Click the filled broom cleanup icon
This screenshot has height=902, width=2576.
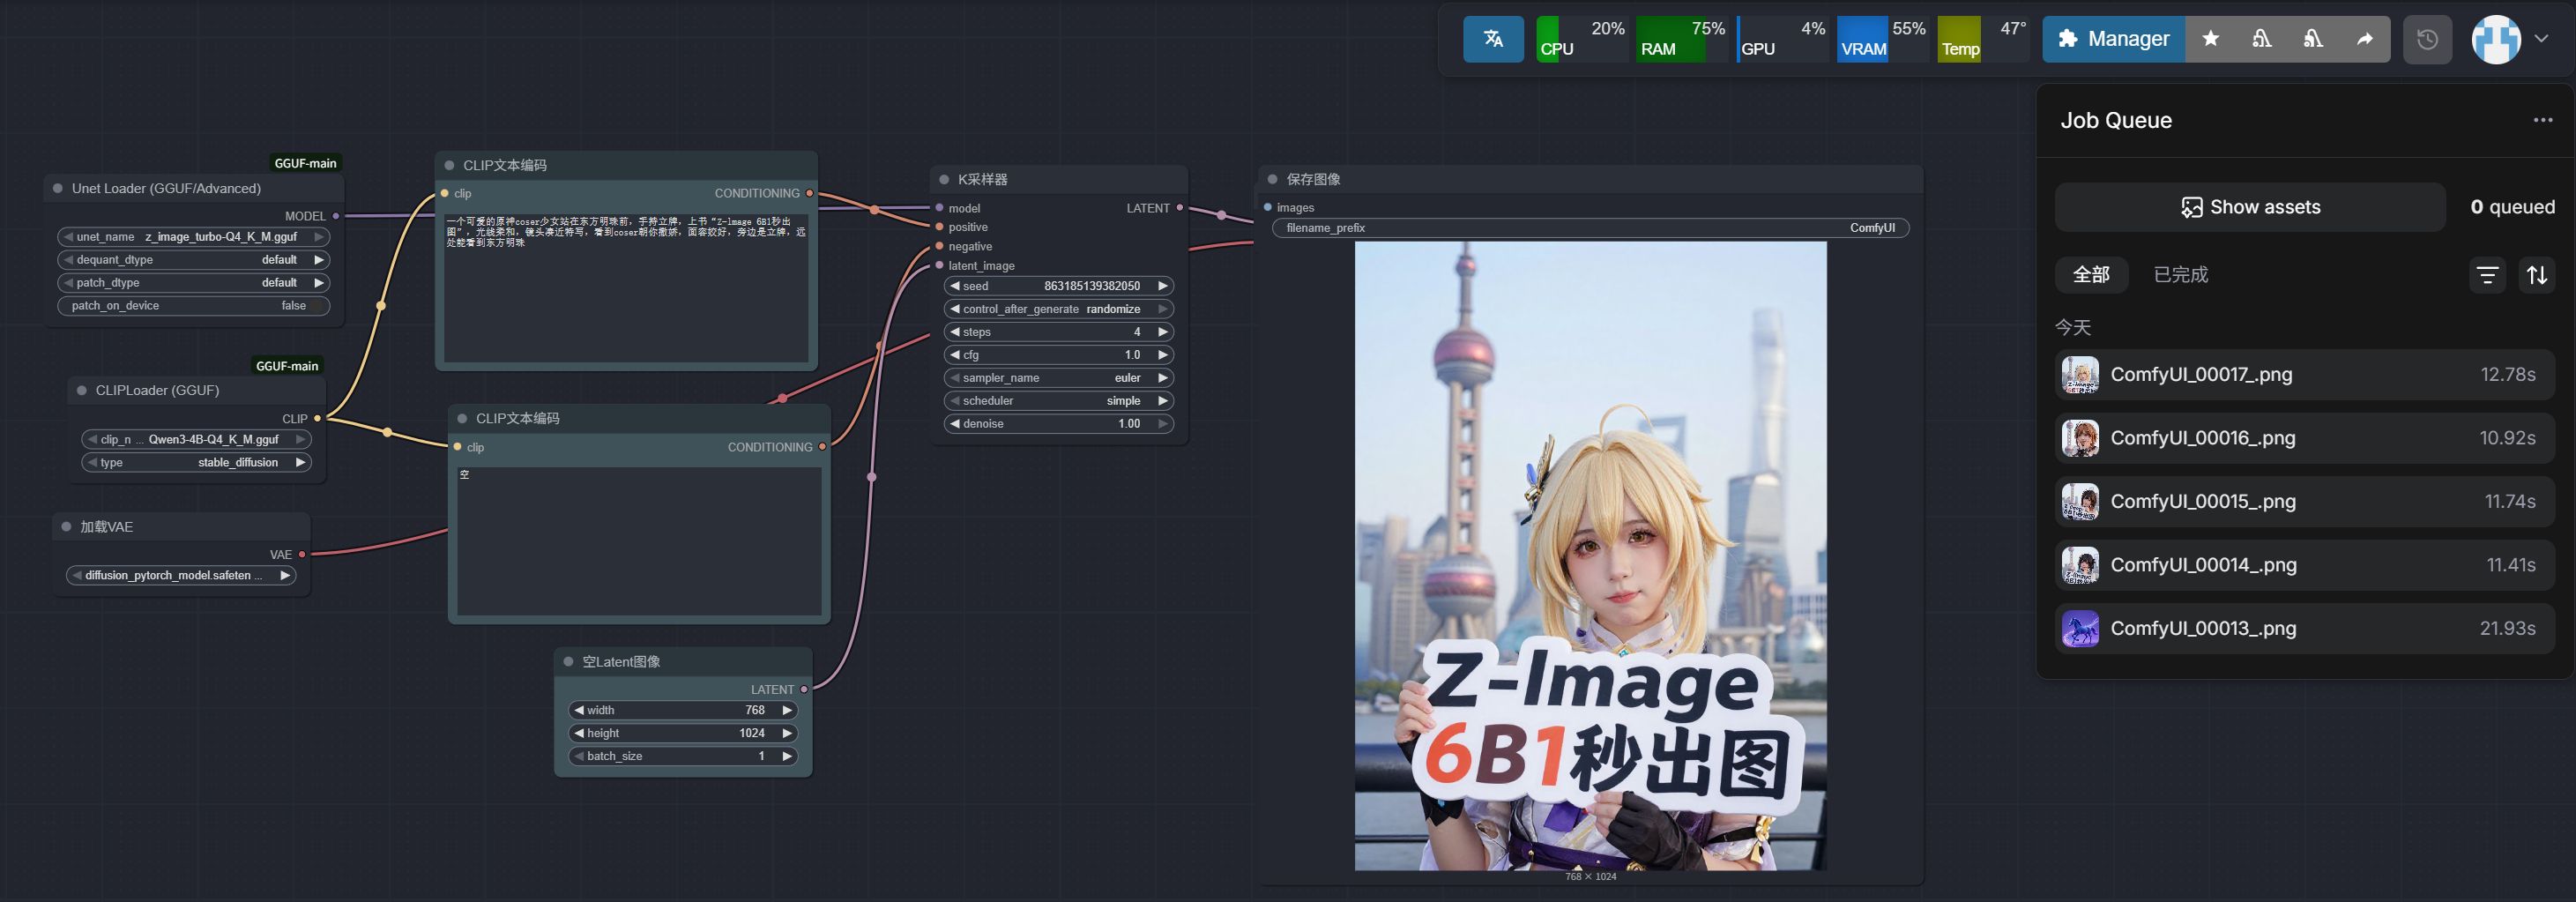coord(2313,39)
